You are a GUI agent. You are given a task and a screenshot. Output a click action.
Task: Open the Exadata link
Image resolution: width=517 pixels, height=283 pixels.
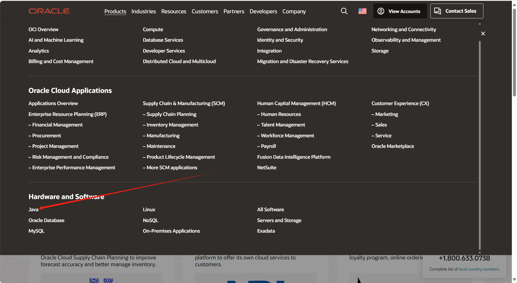coord(266,231)
